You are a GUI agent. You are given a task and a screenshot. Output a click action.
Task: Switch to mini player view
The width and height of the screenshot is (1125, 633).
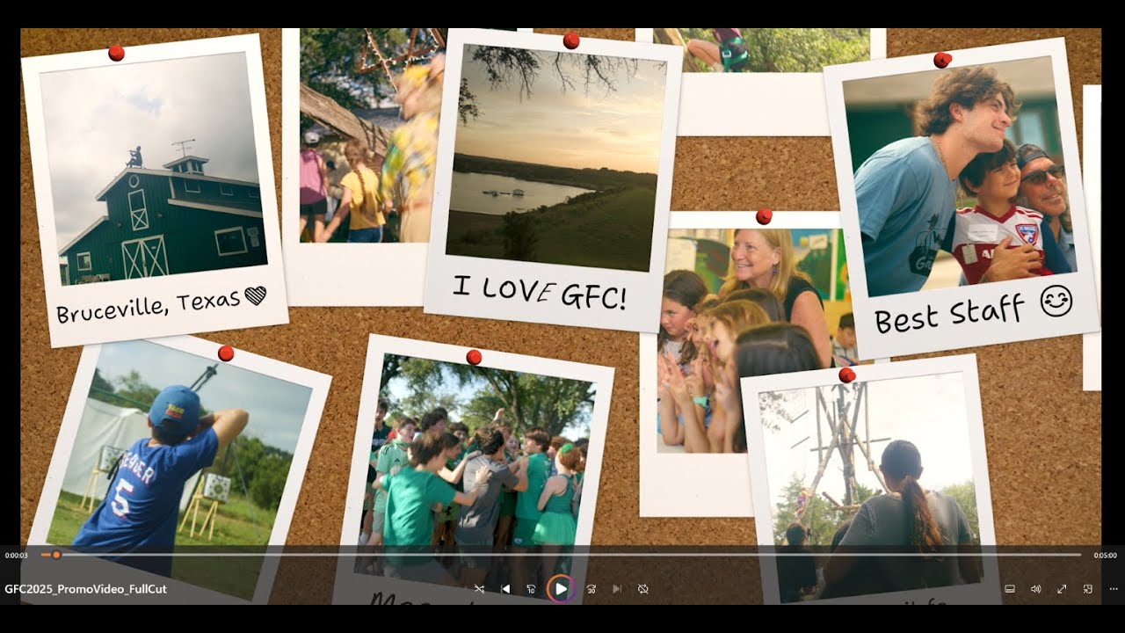(1087, 589)
